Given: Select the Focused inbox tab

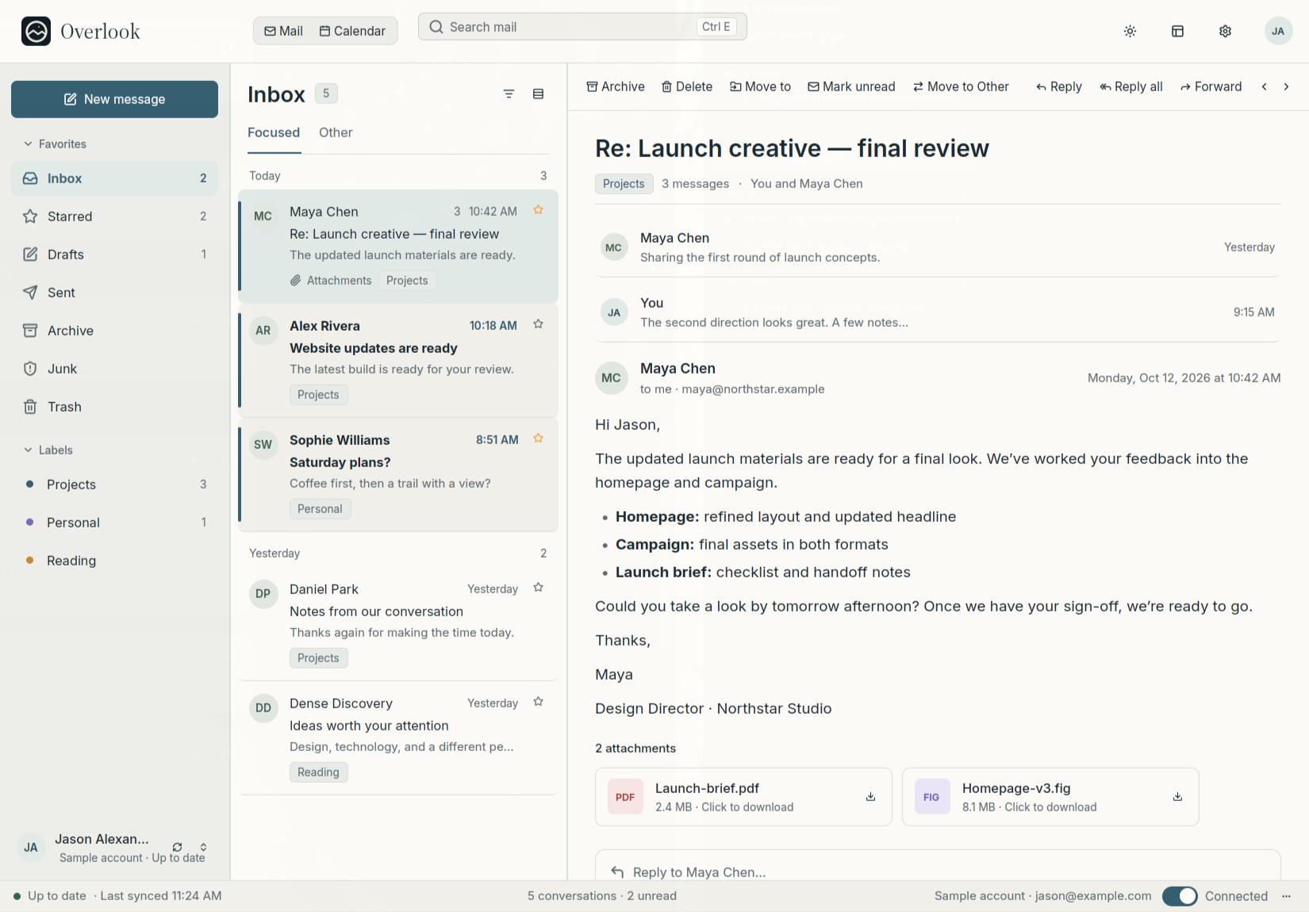Looking at the screenshot, I should pyautogui.click(x=274, y=132).
